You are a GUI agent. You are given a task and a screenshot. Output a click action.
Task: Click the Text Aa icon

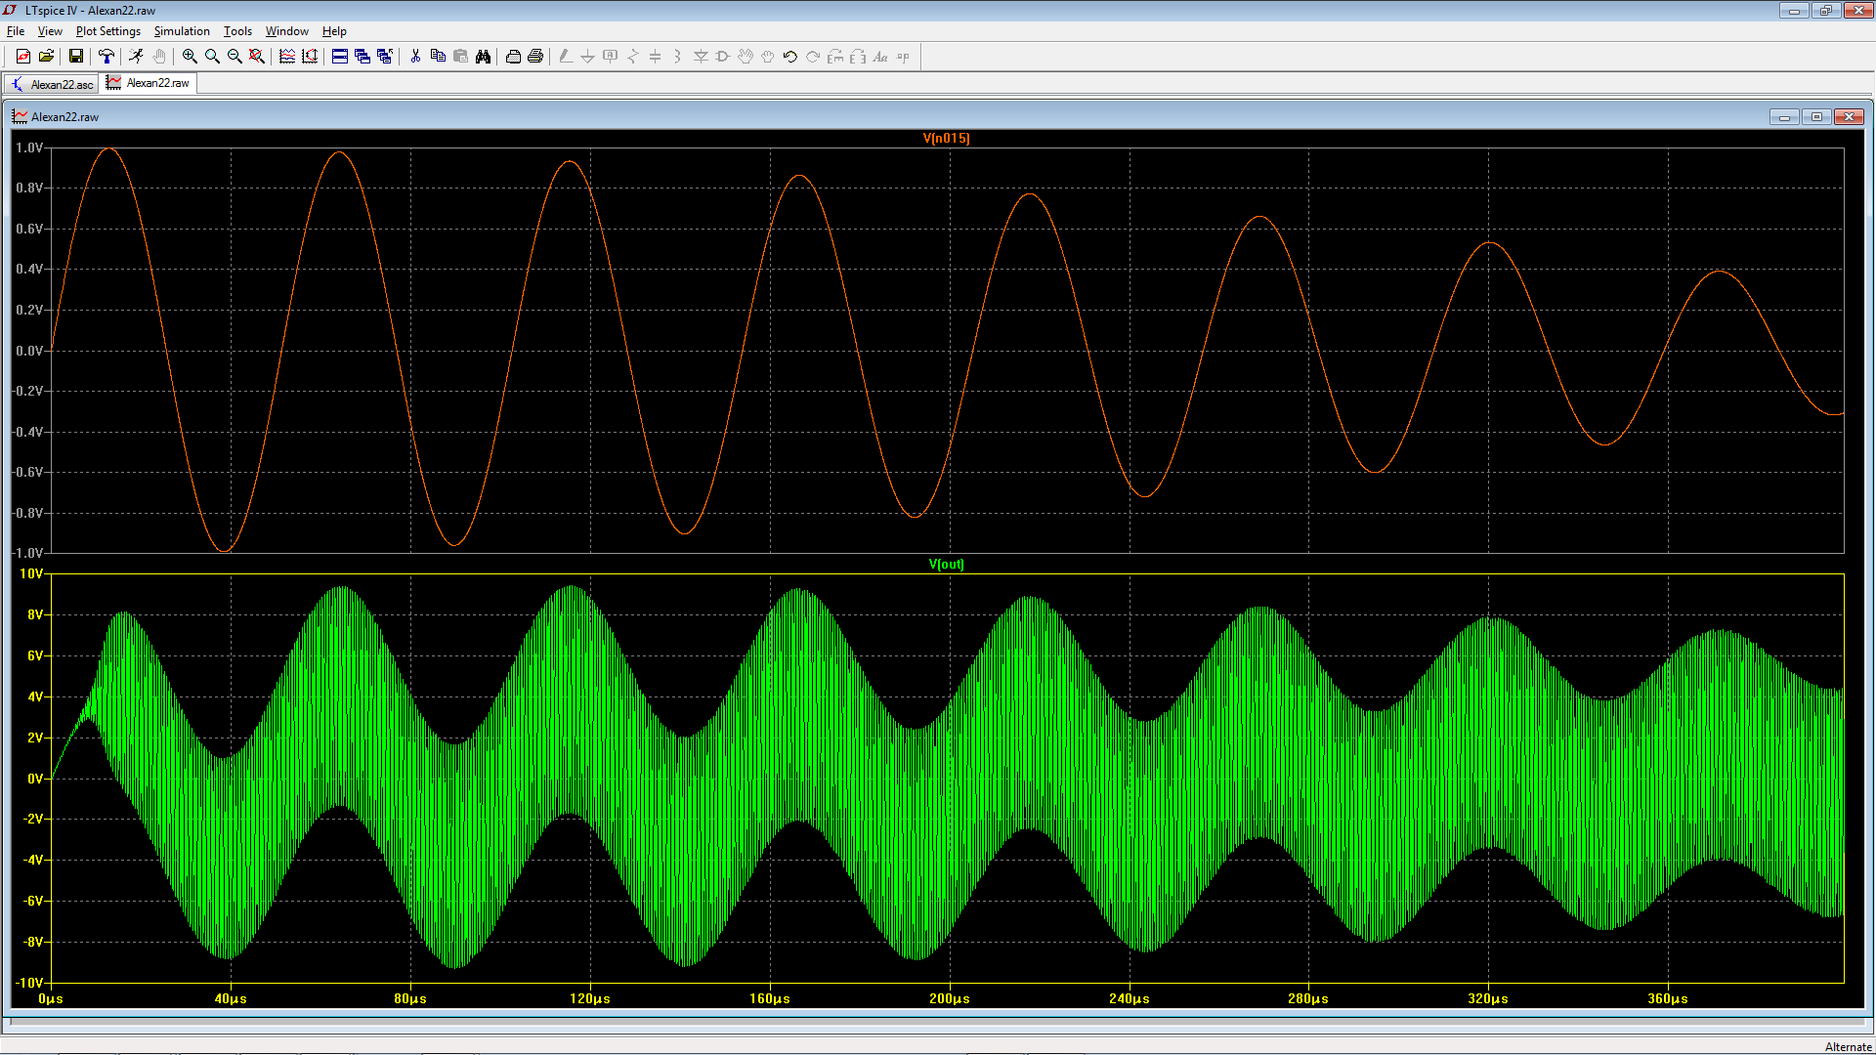[880, 57]
